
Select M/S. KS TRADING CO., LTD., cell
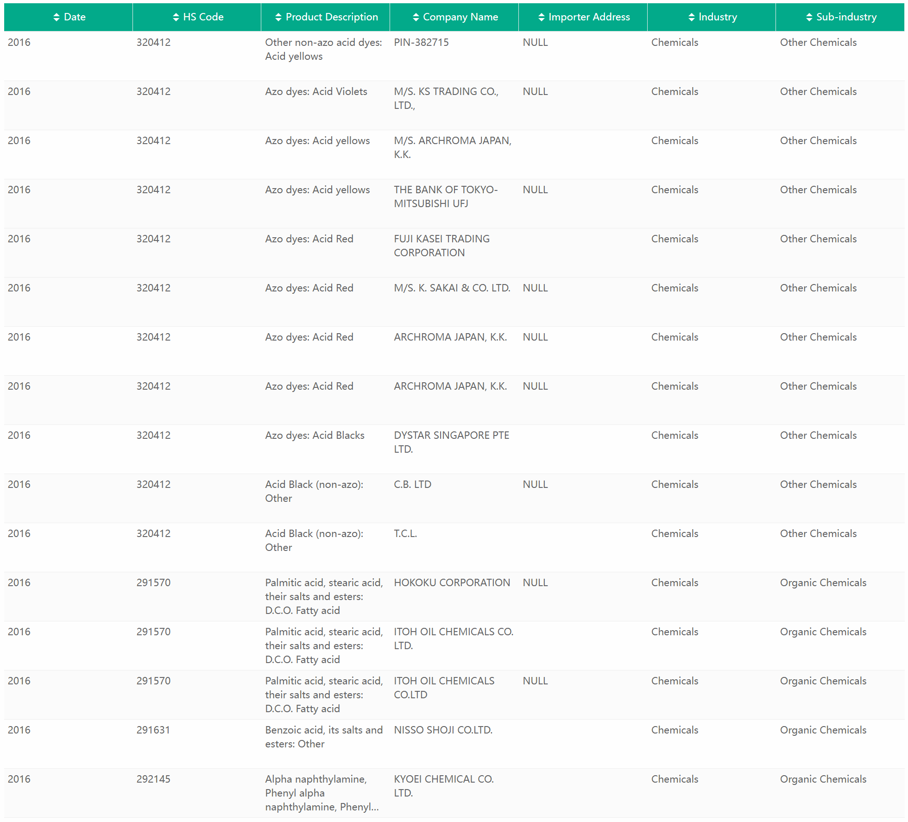[x=454, y=105]
